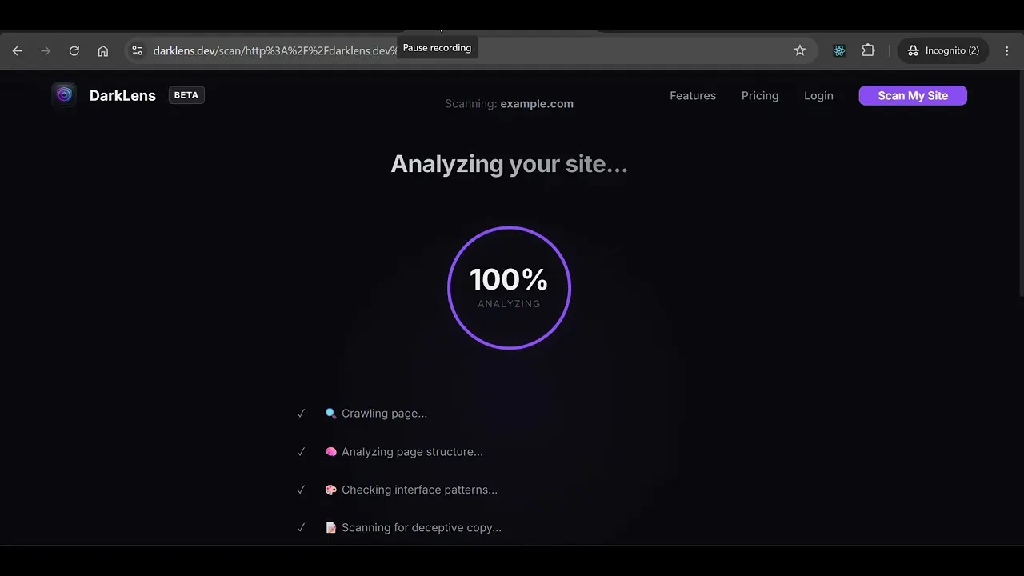Click the DarkLens logo icon
The height and width of the screenshot is (576, 1024).
(64, 95)
